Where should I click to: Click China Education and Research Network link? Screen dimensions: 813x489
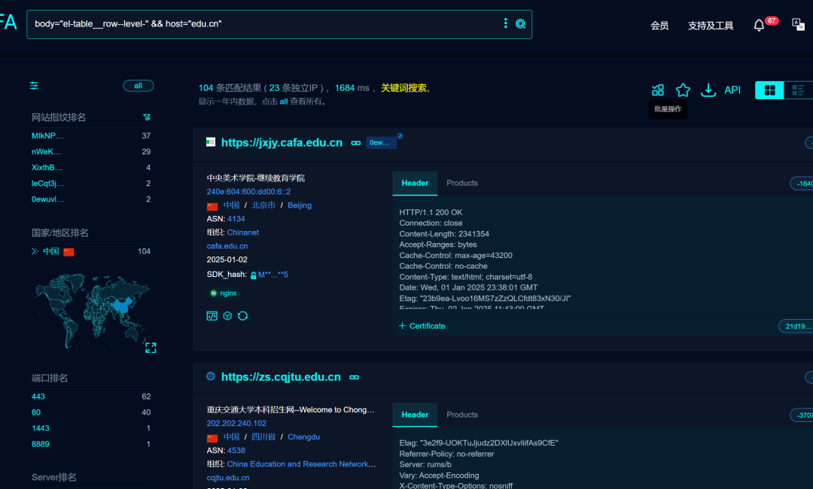coord(301,464)
